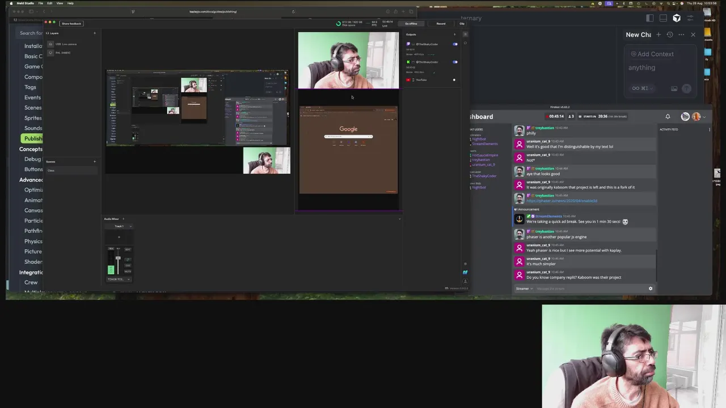
Task: Toggle first @TheShakyCoder output stream
Action: click(455, 44)
